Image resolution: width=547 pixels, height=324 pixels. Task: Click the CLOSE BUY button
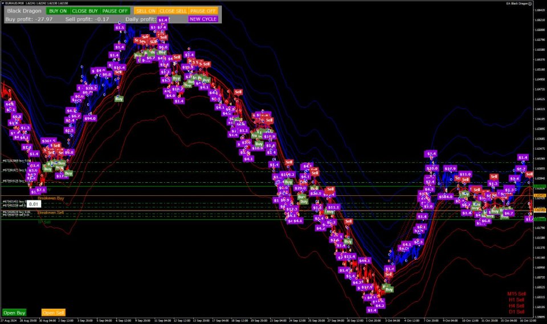click(x=85, y=11)
